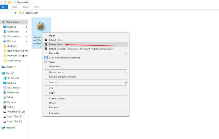Select Delete in context menu

tap(86, 103)
